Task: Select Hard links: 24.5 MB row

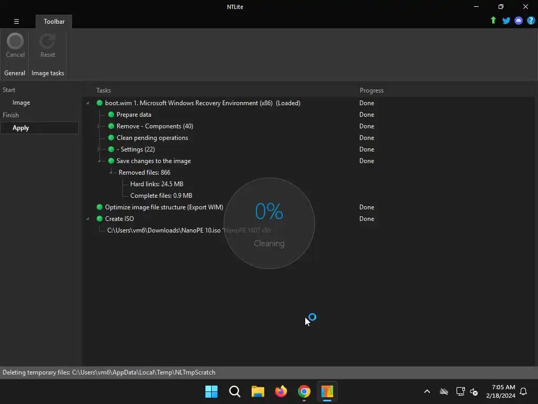Action: [157, 184]
